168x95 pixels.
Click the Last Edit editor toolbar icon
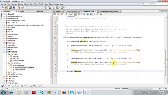(55, 14)
